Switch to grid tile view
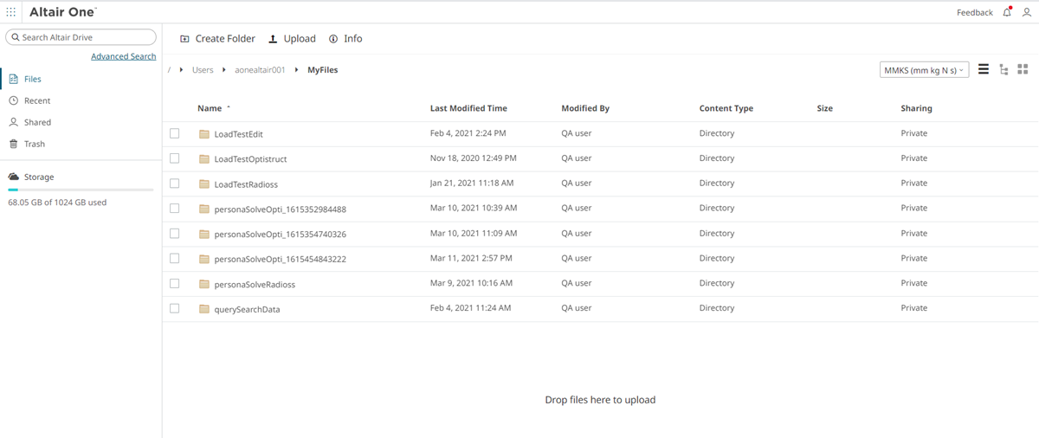The image size is (1039, 438). tap(1023, 69)
